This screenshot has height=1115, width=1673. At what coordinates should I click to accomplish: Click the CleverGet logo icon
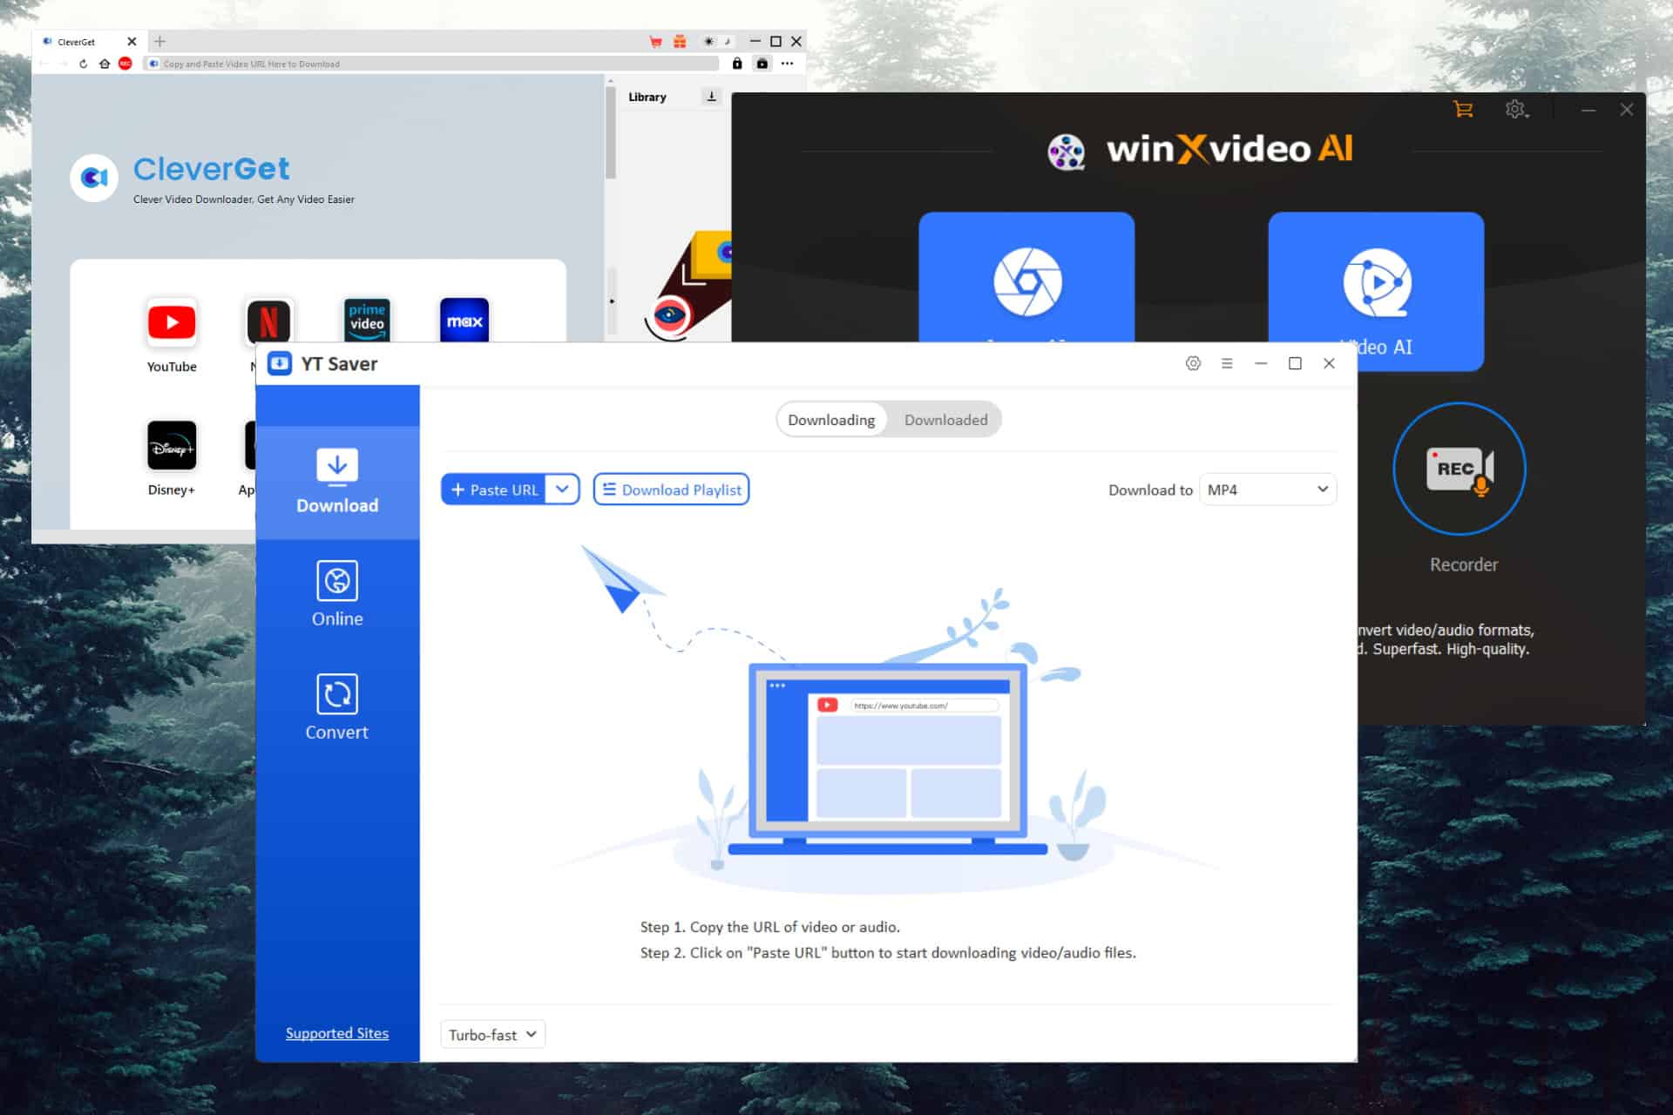point(94,178)
